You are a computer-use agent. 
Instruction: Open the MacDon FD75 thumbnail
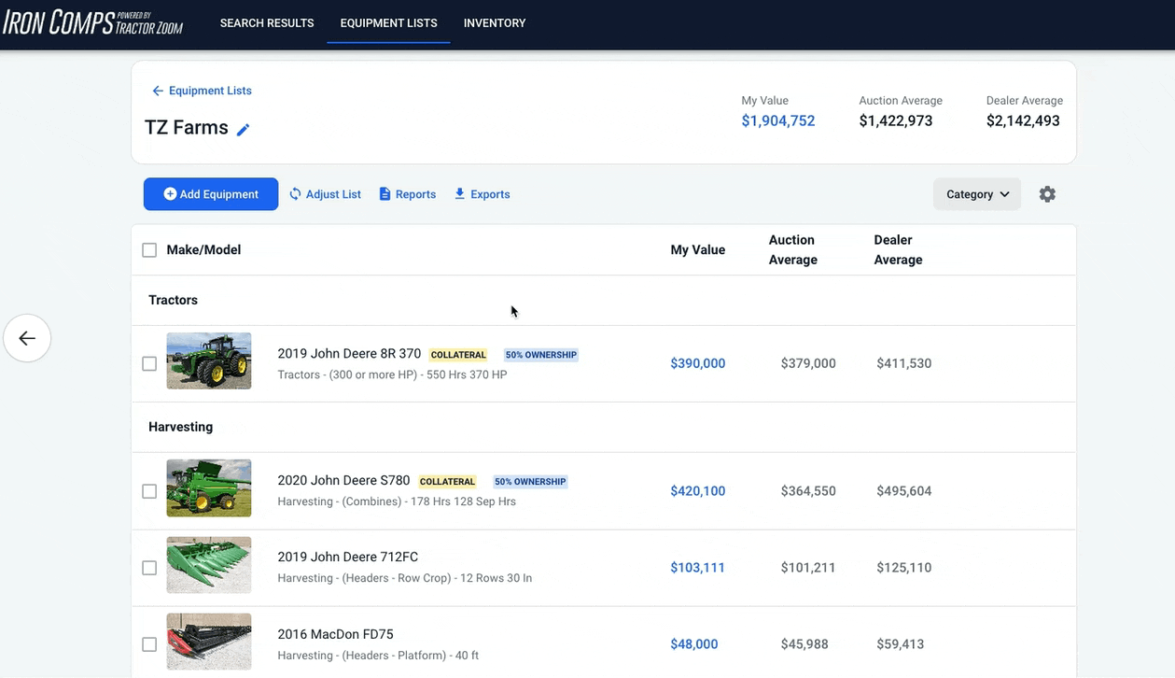click(209, 642)
